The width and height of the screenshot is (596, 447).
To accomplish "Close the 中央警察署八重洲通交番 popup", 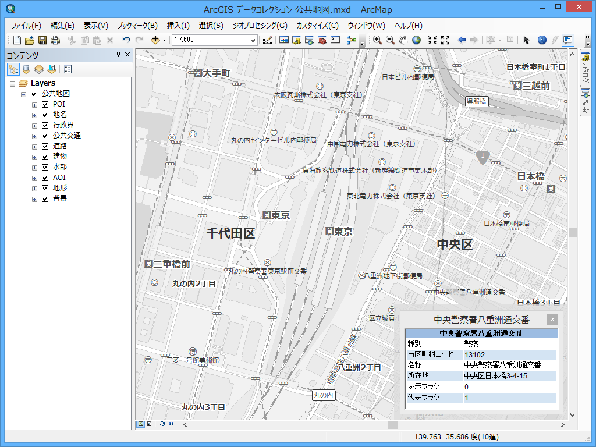I will coord(553,319).
